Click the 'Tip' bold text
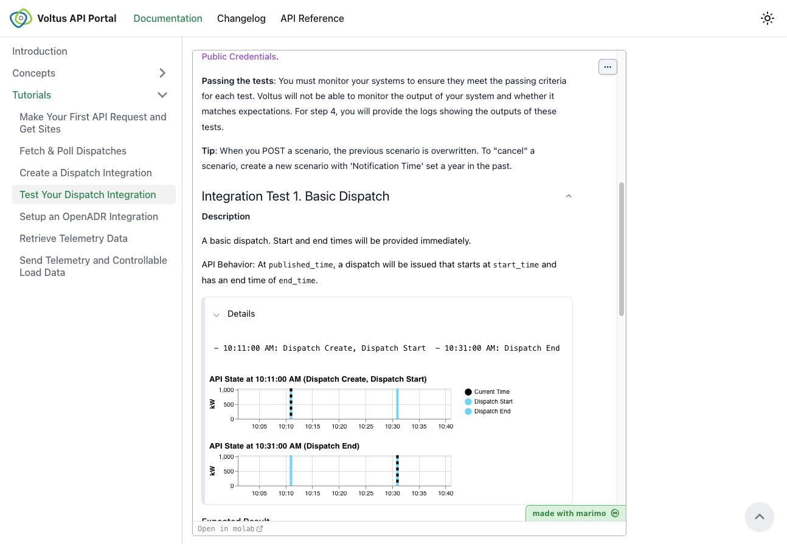787x544 pixels. 209,150
